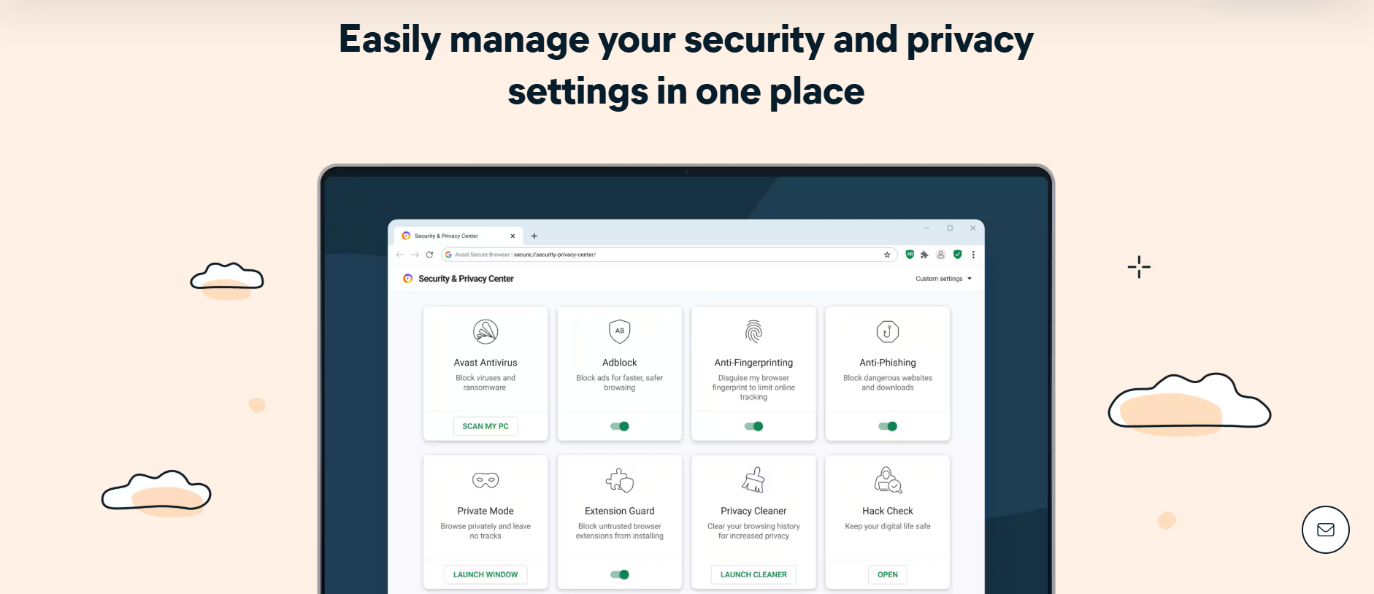This screenshot has width=1374, height=594.
Task: Click the 'Anti-Phishing' card title
Action: (888, 363)
